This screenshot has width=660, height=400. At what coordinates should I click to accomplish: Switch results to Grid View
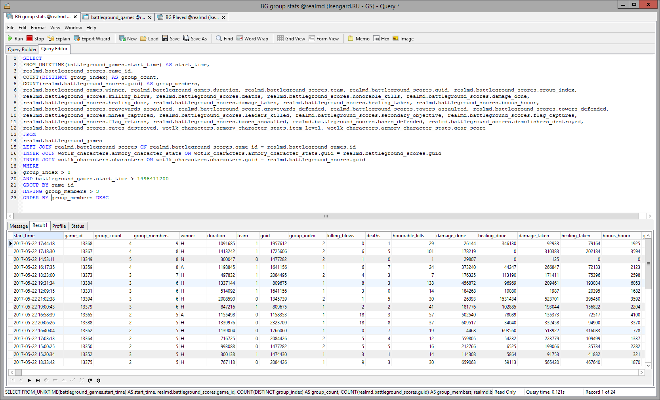(291, 38)
